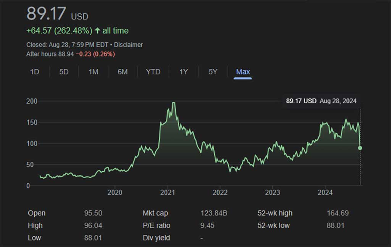The height and width of the screenshot is (247, 391).
Task: Select the 5Y time range tab
Action: point(213,72)
